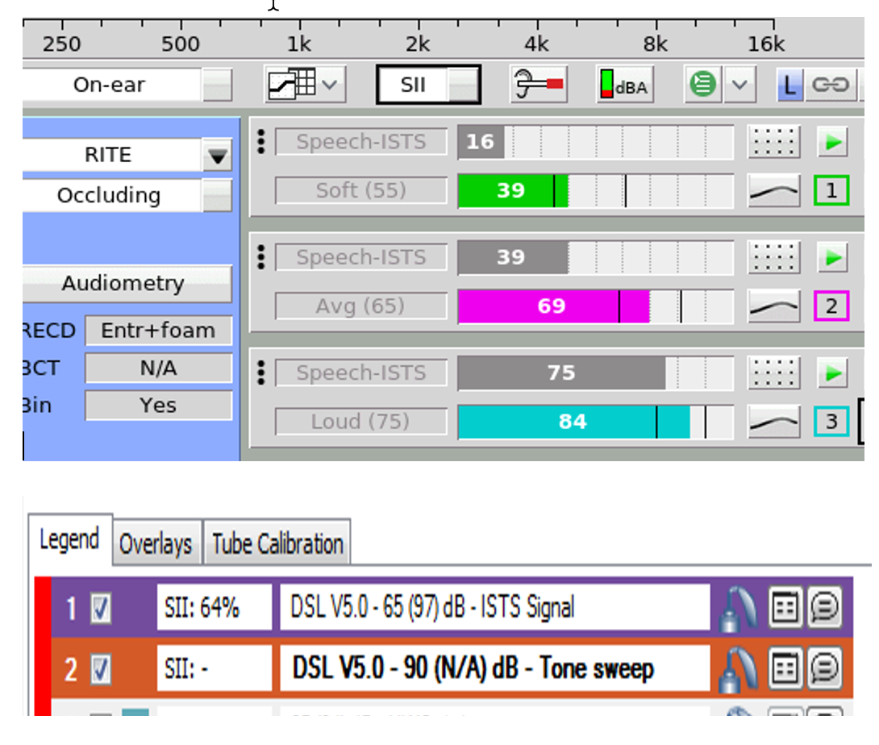Click the Entr+foam RECD button

[x=159, y=331]
